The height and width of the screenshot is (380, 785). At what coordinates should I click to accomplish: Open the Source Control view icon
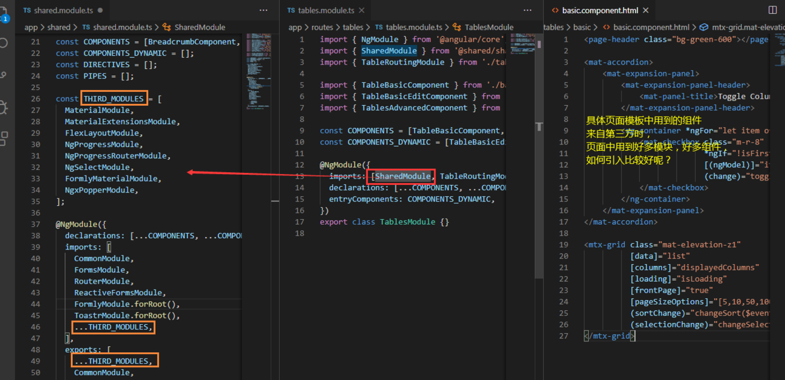[4, 75]
